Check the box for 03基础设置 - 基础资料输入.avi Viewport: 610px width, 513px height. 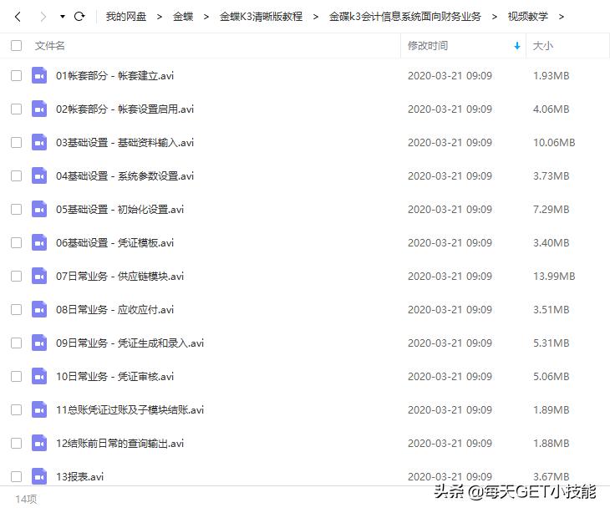[x=17, y=142]
